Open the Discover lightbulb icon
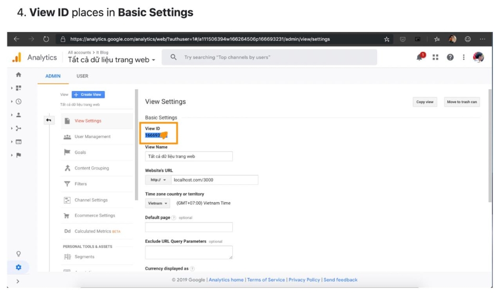Image resolution: width=501 pixels, height=301 pixels. [19, 254]
